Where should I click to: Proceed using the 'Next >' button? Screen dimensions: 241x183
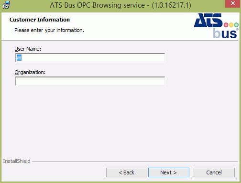[169, 172]
